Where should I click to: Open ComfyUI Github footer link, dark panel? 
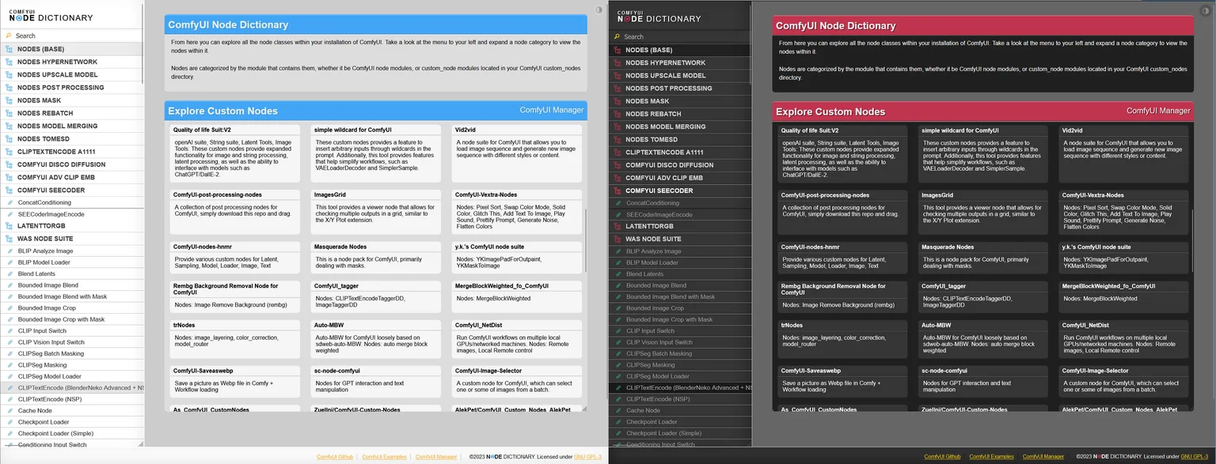click(x=942, y=457)
